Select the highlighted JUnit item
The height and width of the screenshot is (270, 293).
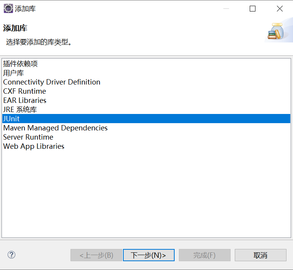click(x=146, y=119)
